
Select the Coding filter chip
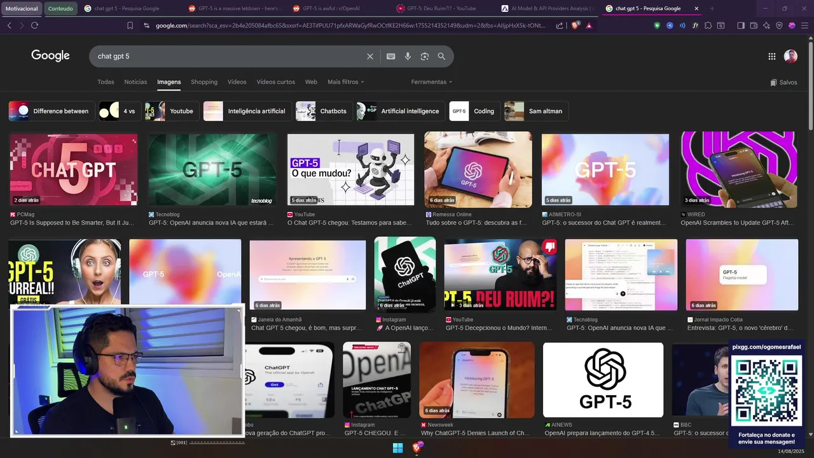coord(475,111)
